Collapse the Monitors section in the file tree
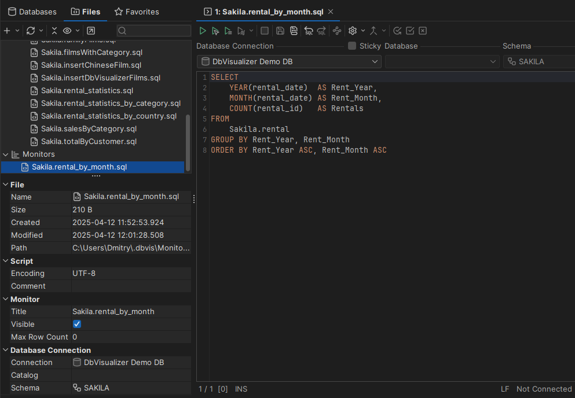575x398 pixels. (x=6, y=154)
